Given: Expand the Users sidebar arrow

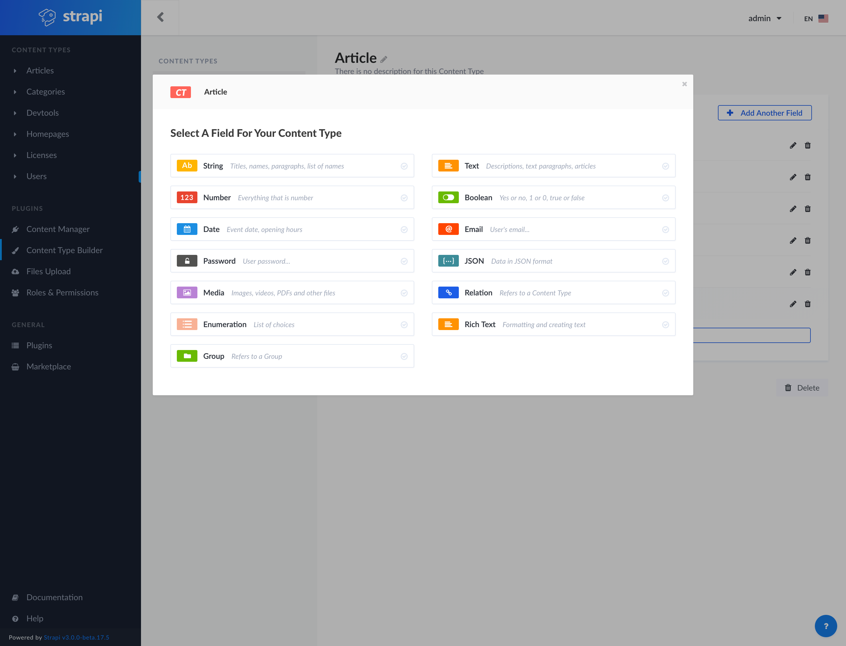Looking at the screenshot, I should coord(15,176).
